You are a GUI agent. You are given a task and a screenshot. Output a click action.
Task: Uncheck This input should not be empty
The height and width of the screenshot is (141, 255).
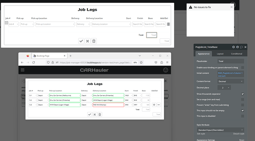(242, 110)
